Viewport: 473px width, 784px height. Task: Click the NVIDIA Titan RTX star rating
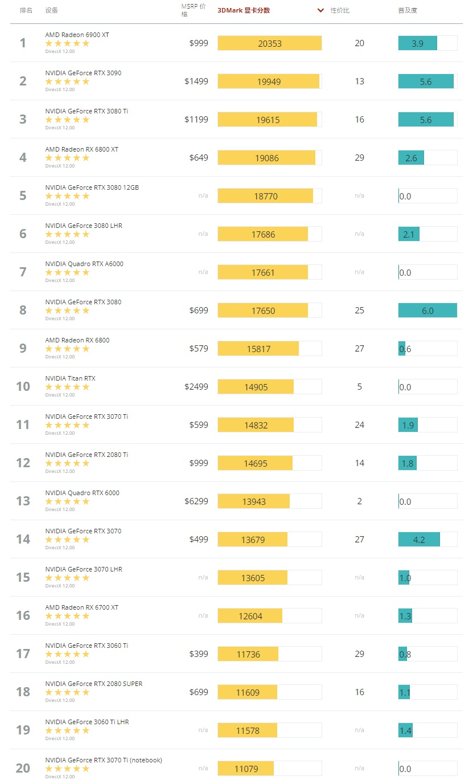67,387
